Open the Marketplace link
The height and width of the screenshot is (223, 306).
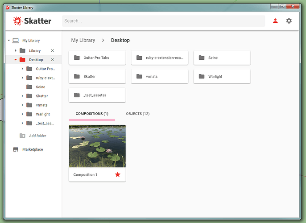[33, 149]
